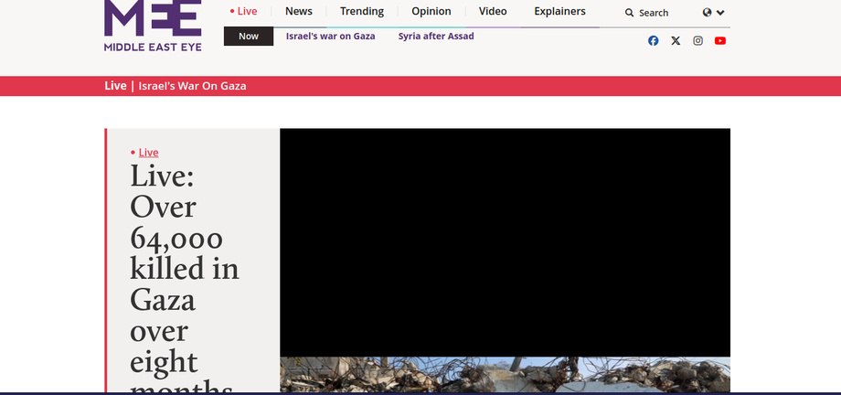This screenshot has height=395, width=841.
Task: Open the Instagram social icon
Action: click(x=697, y=40)
